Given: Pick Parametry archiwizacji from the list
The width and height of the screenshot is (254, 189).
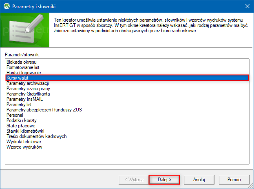Looking at the screenshot, I should tap(127, 83).
